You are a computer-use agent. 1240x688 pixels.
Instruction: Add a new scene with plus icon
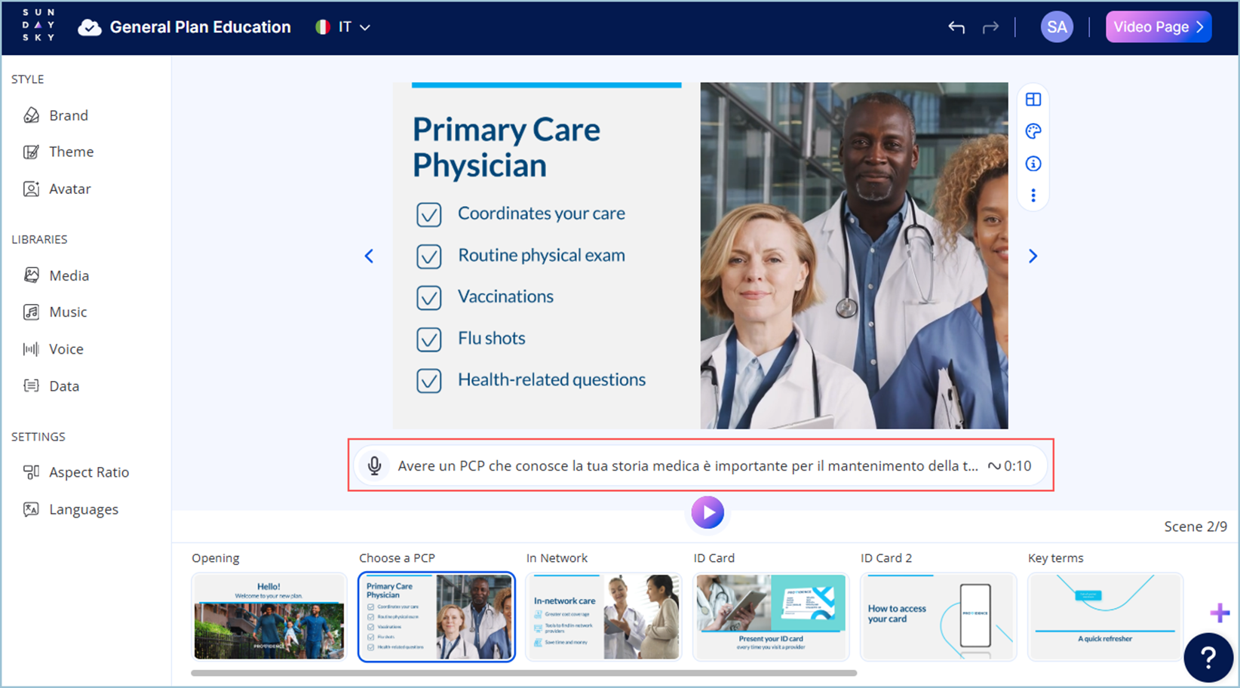point(1219,613)
